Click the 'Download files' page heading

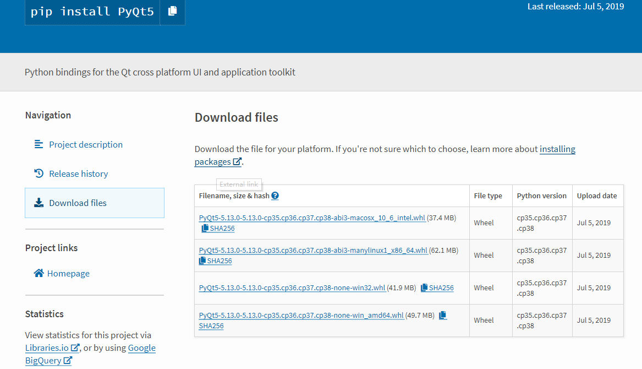click(x=236, y=117)
